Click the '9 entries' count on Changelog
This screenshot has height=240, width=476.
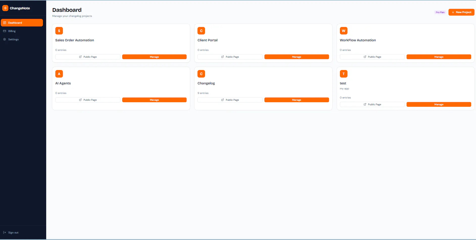203,93
